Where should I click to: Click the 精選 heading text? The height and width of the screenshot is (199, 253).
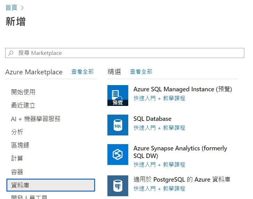(114, 72)
